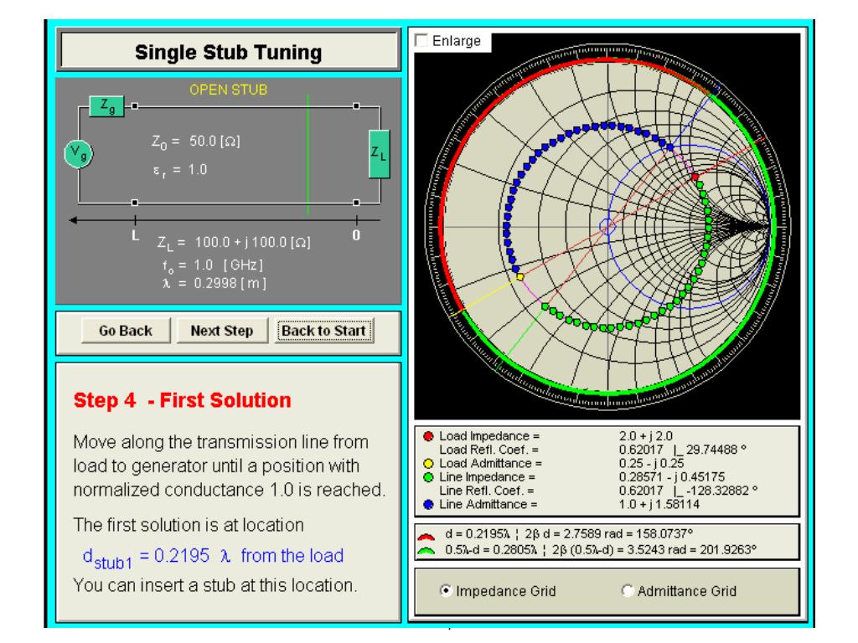Click the ZL load impedance block
This screenshot has width=858, height=643.
click(x=380, y=154)
